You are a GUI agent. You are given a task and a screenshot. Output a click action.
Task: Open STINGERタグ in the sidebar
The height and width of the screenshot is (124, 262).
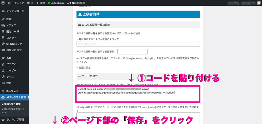(x=14, y=44)
